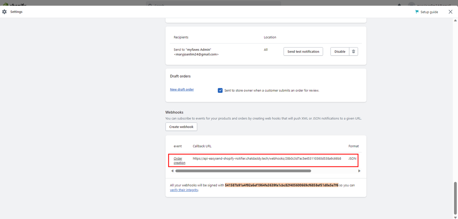Open the verify their integrity link

pos(184,190)
